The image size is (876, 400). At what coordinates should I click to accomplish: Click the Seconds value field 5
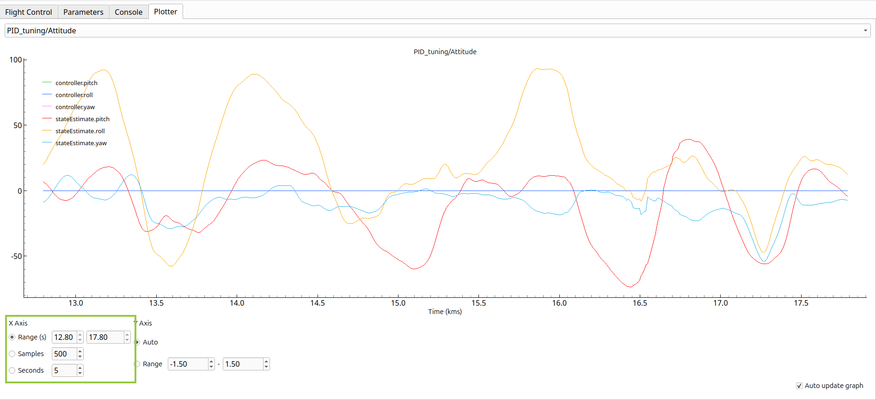click(x=65, y=370)
